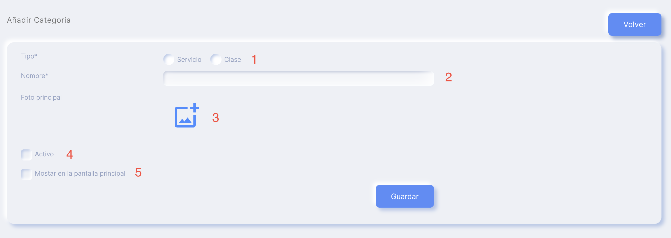
Task: Click the Mostar en la pantalla principal label
Action: pyautogui.click(x=80, y=174)
